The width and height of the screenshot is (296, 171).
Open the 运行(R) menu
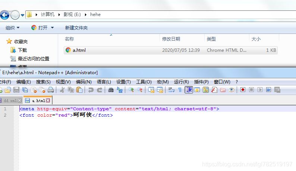point(182,82)
